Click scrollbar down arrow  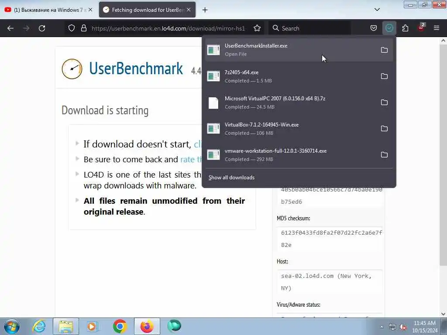pos(443,314)
